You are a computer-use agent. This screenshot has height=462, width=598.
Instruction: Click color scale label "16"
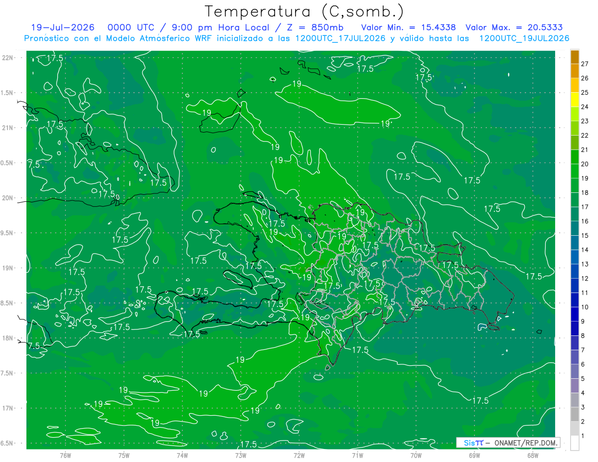point(585,221)
